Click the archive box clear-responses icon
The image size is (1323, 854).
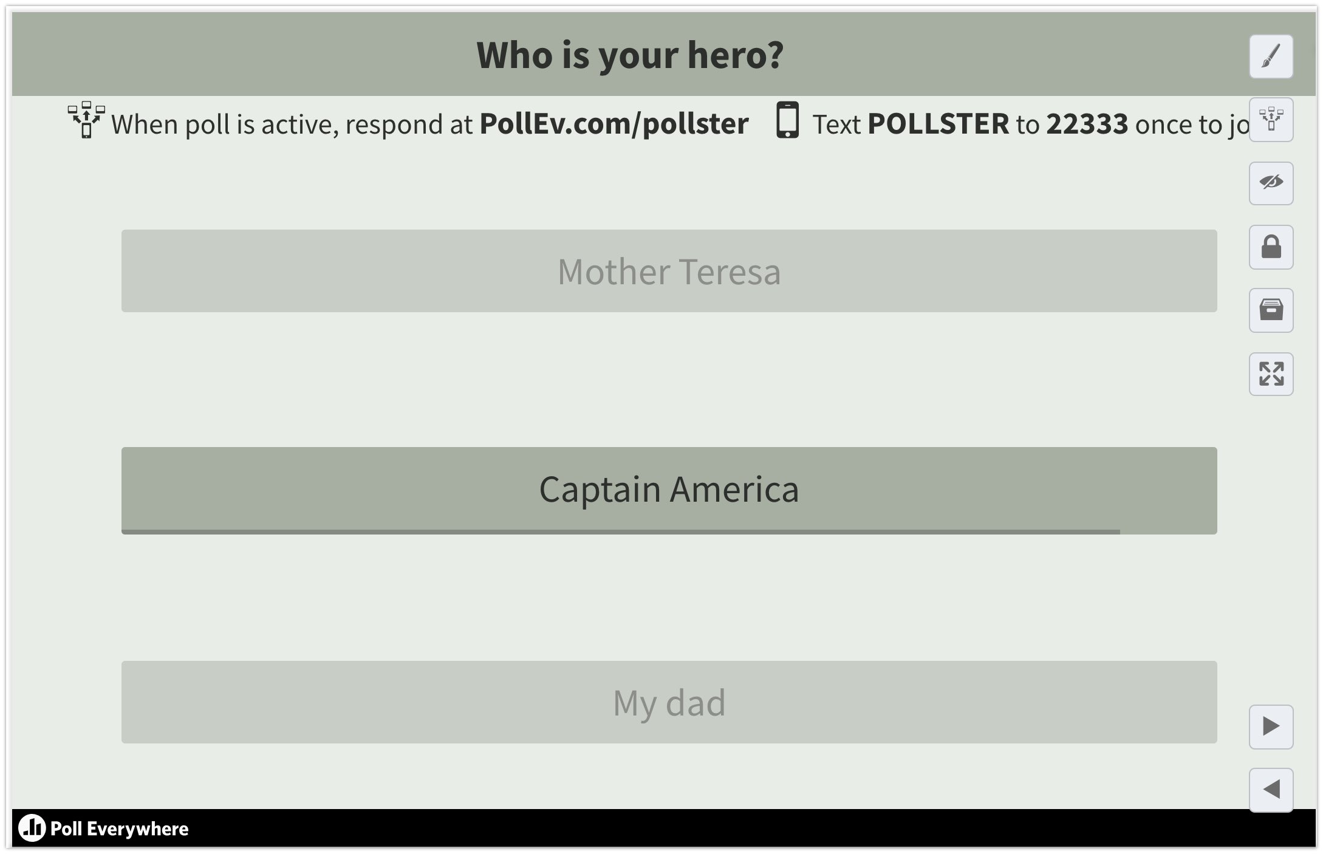pos(1271,310)
